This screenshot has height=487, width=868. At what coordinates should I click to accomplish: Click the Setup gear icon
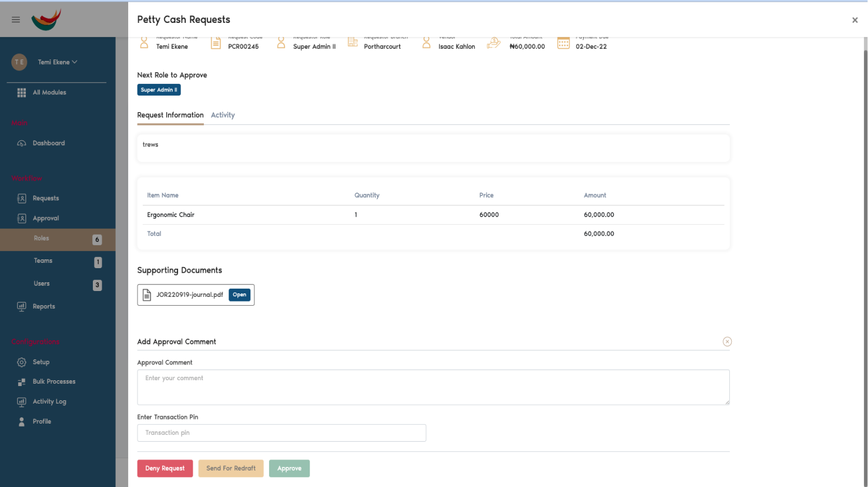(22, 361)
